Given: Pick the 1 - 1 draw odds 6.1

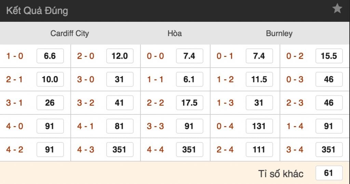Looking at the screenshot, I should coord(189,79).
